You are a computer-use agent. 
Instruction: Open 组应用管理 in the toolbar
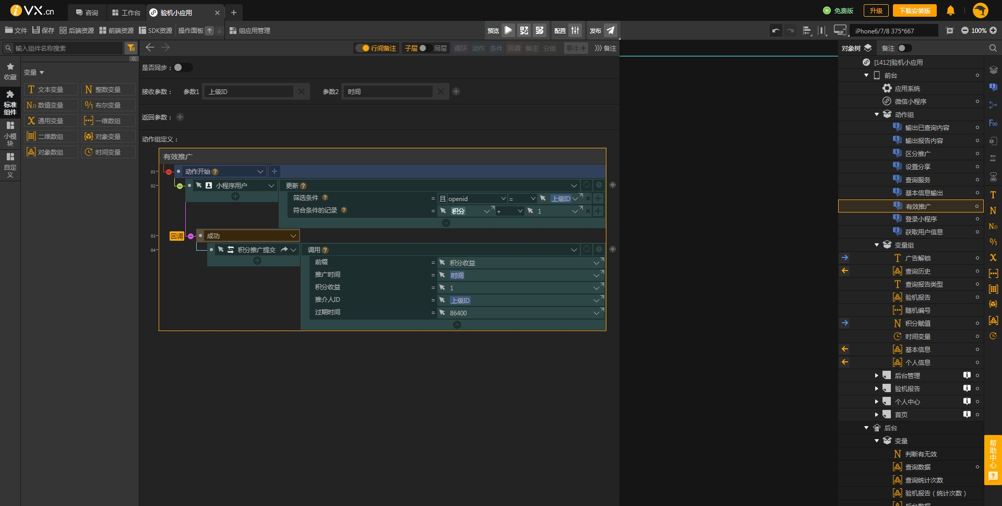point(249,30)
